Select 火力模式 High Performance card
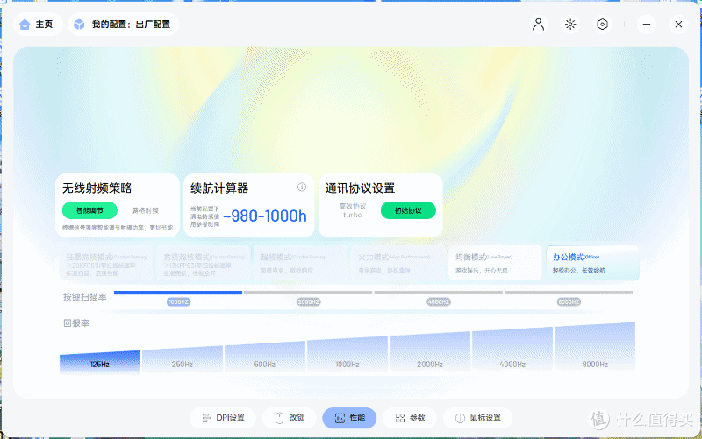The height and width of the screenshot is (439, 702). point(398,263)
